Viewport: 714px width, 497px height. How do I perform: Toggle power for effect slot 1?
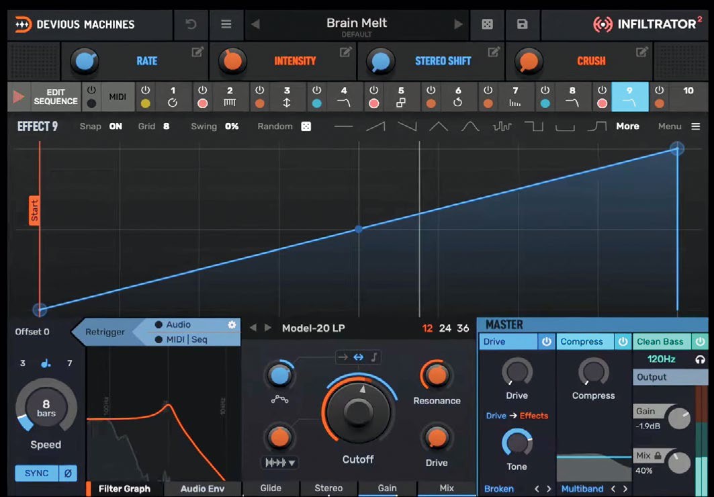coord(145,90)
